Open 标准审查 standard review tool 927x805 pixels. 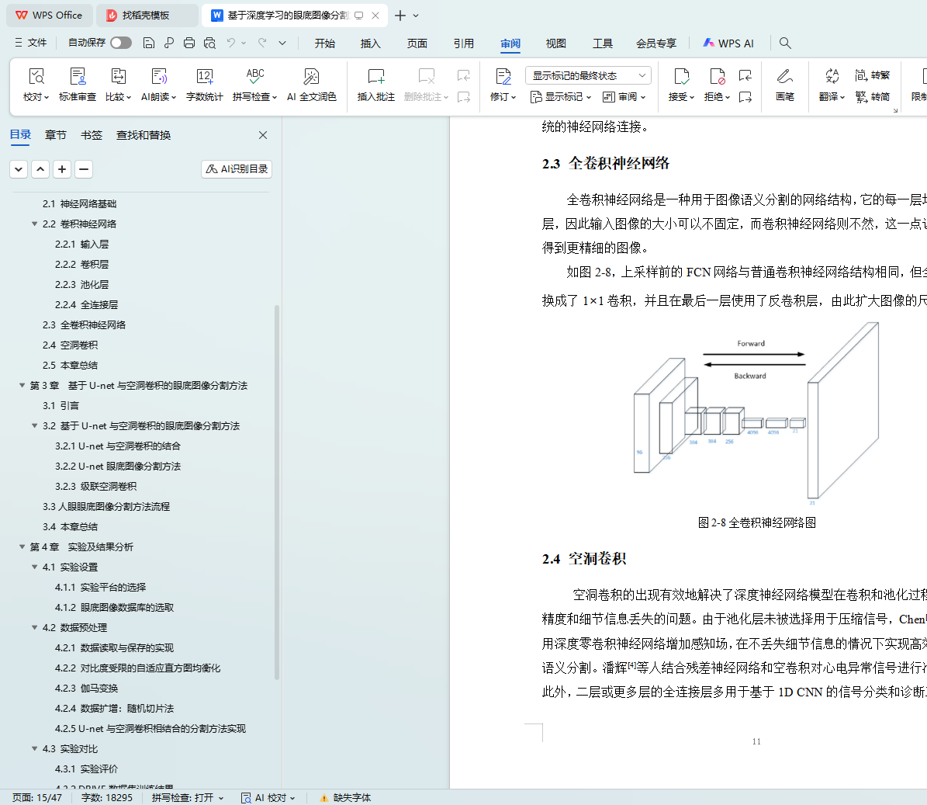tap(78, 77)
